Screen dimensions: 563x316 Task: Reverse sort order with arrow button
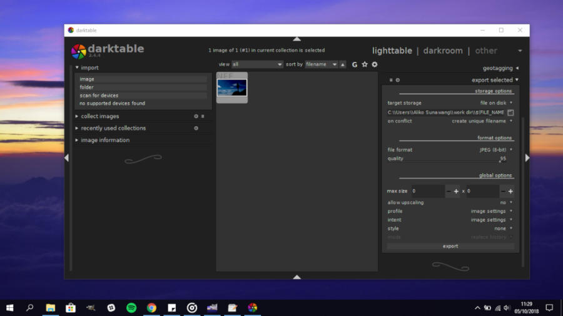point(343,64)
